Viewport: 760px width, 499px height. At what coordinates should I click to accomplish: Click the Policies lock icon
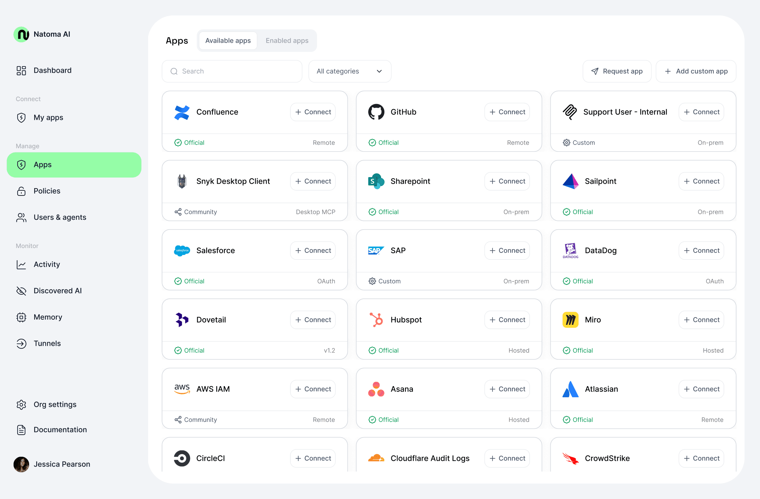(21, 191)
